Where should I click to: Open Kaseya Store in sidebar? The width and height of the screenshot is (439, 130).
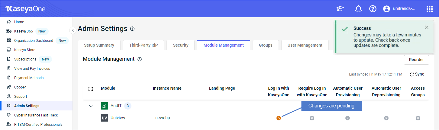[25, 50]
